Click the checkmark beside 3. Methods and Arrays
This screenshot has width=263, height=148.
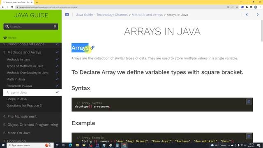[57, 52]
